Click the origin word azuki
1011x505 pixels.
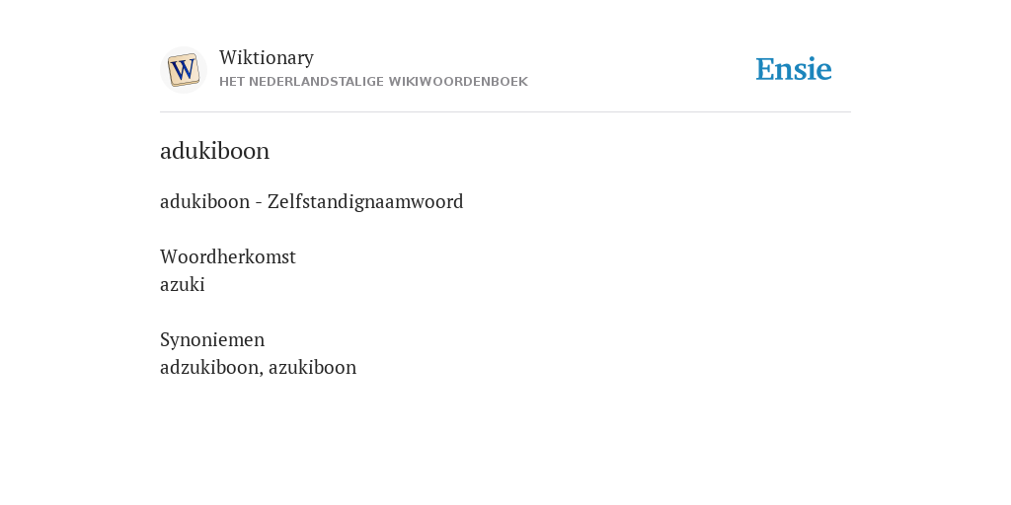tap(183, 285)
